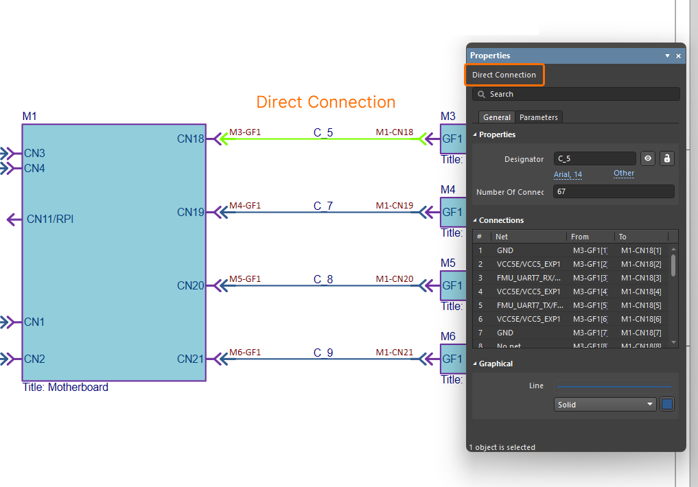Image resolution: width=698 pixels, height=487 pixels.
Task: Toggle the designator lock icon
Action: coord(666,158)
